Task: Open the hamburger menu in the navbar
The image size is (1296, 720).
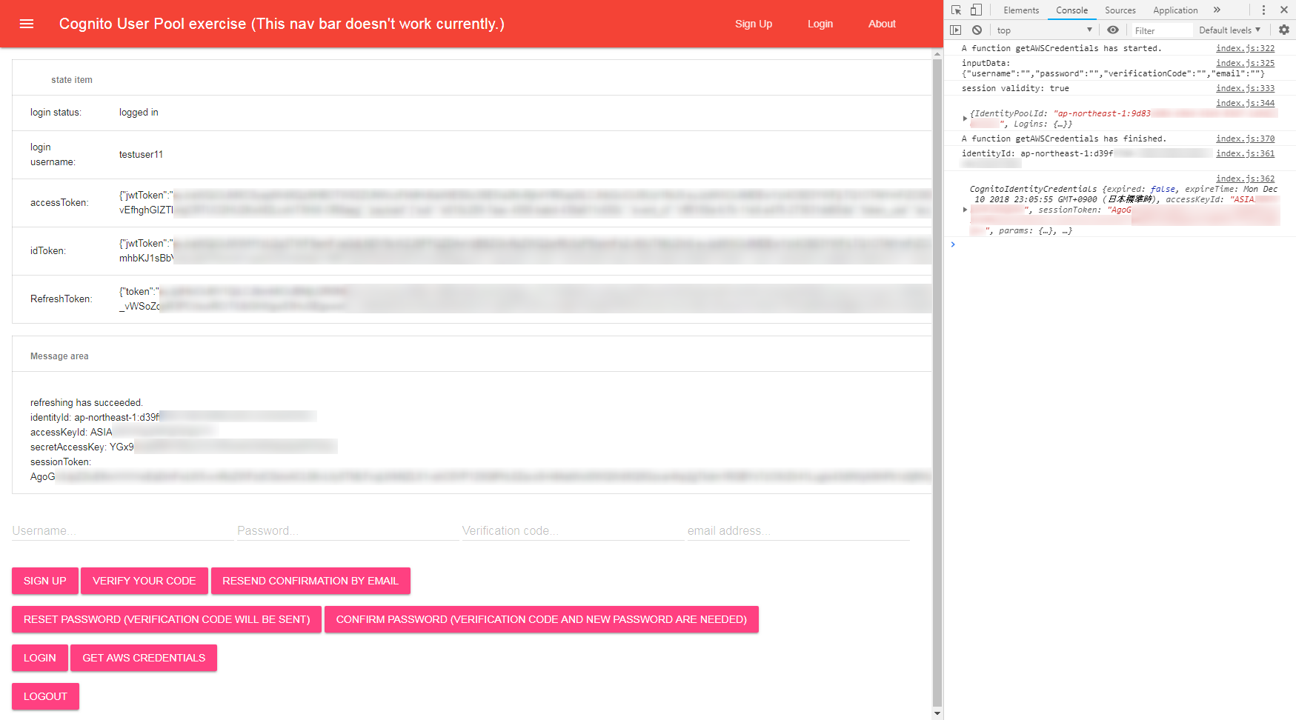Action: pos(27,23)
